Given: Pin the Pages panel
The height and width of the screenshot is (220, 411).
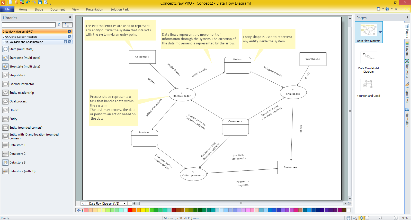Looking at the screenshot, I should click(x=407, y=18).
